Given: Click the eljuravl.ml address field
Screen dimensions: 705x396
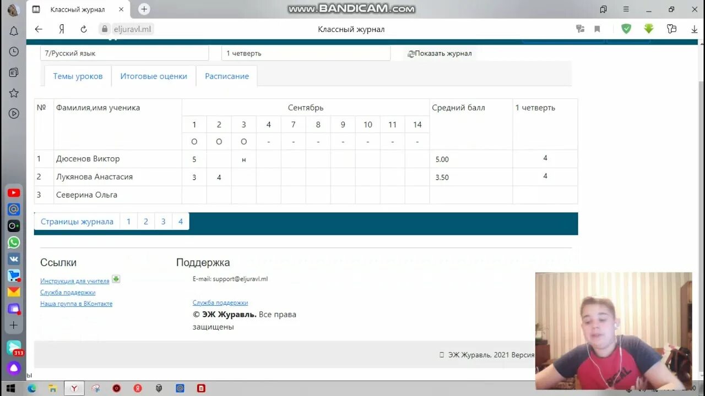Looking at the screenshot, I should [x=132, y=29].
